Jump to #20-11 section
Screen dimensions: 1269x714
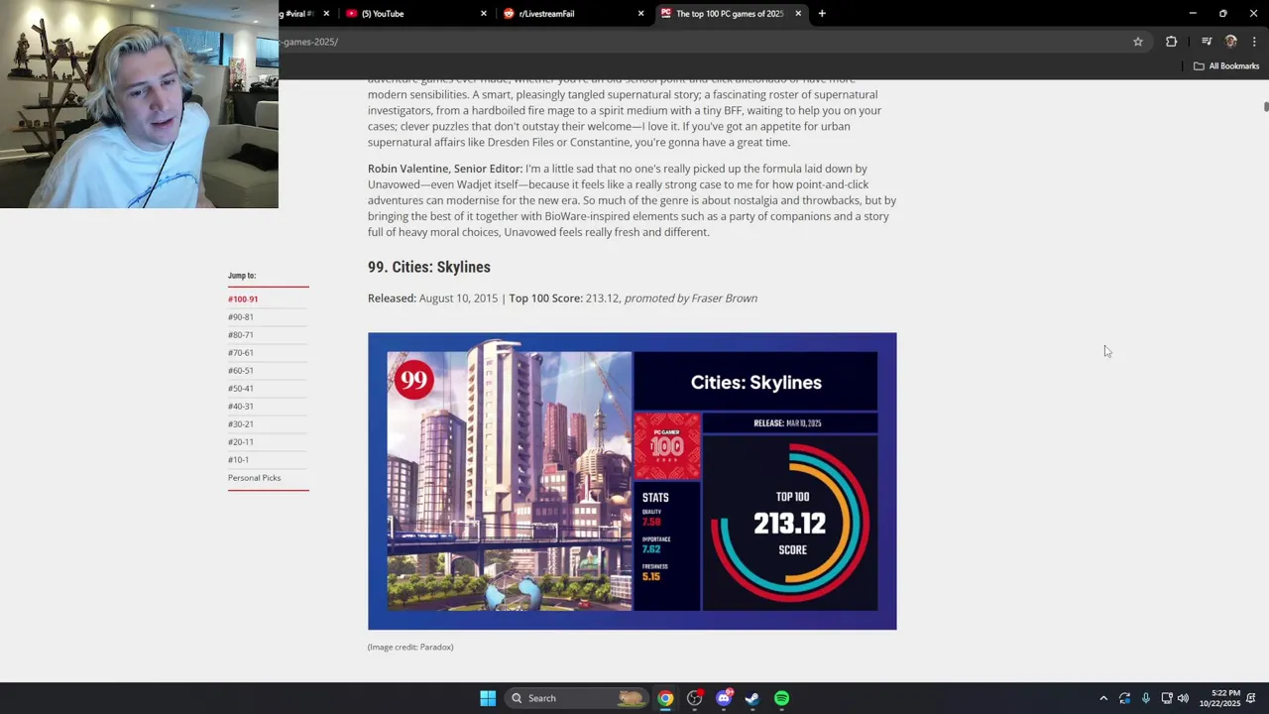[241, 441]
